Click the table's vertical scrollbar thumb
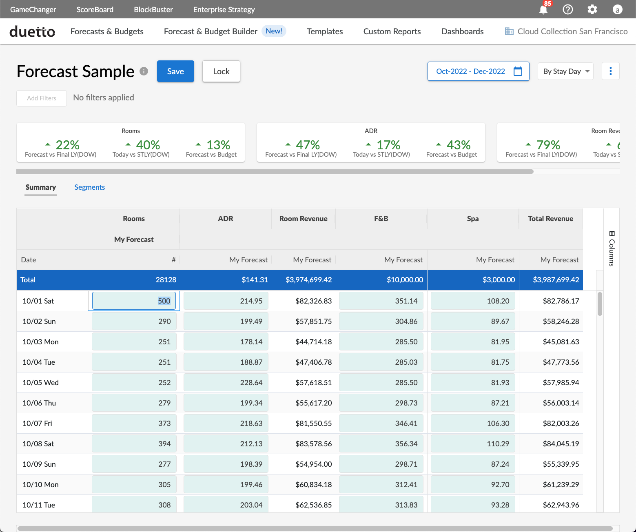This screenshot has width=636, height=532. tap(600, 304)
